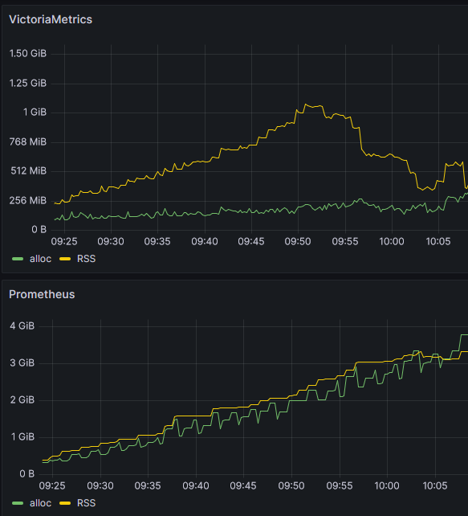Click the 09:25 time label under Prometheus

point(52,485)
